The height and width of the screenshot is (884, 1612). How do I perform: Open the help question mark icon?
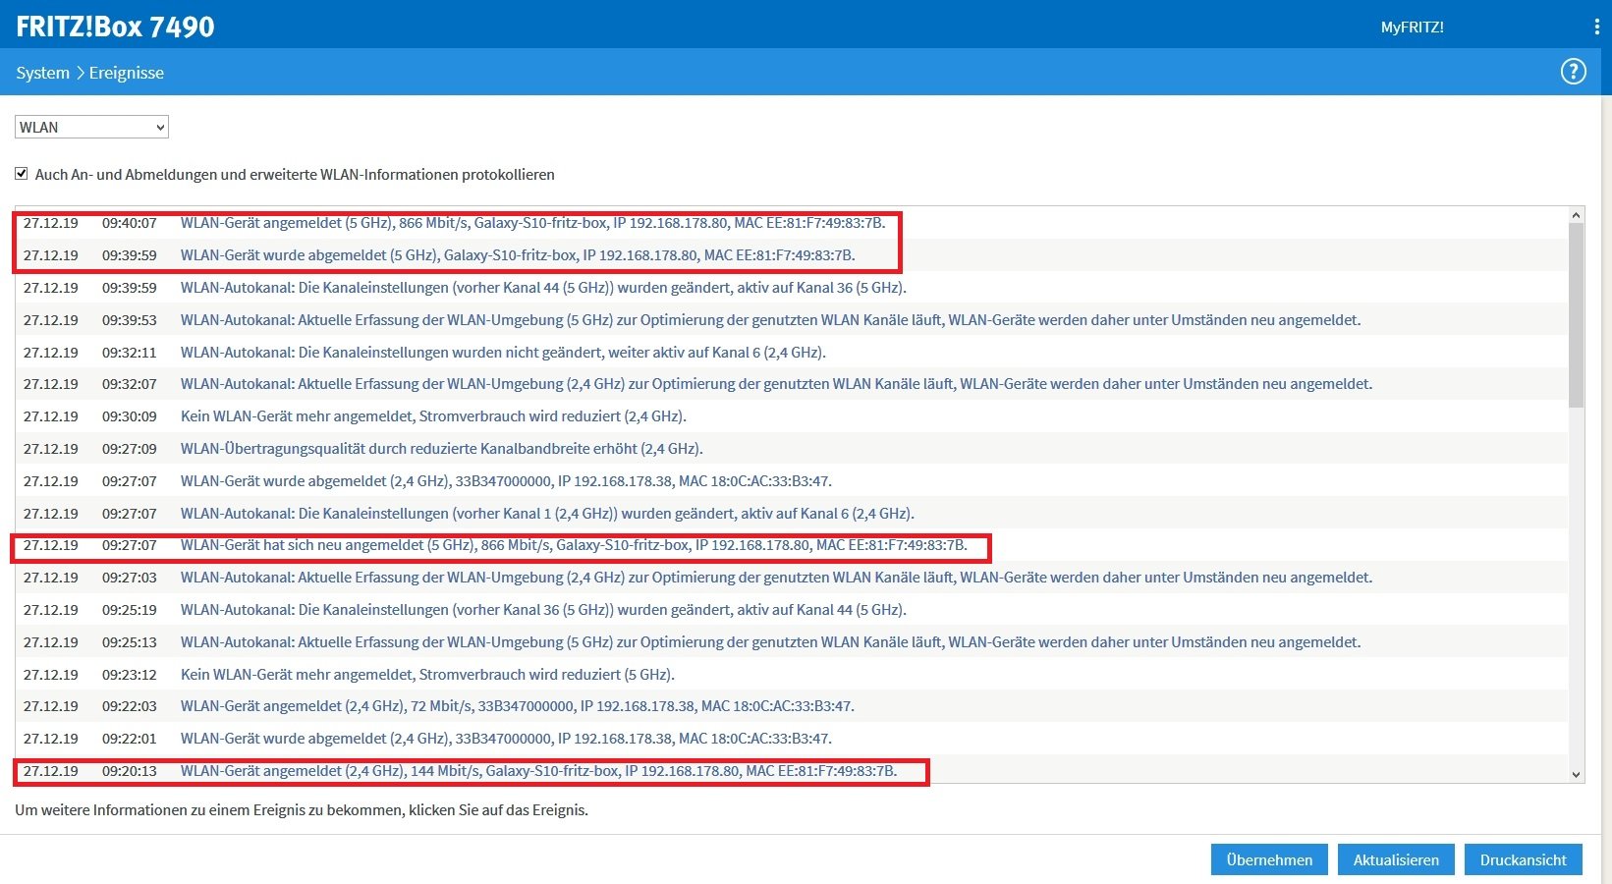coord(1573,72)
